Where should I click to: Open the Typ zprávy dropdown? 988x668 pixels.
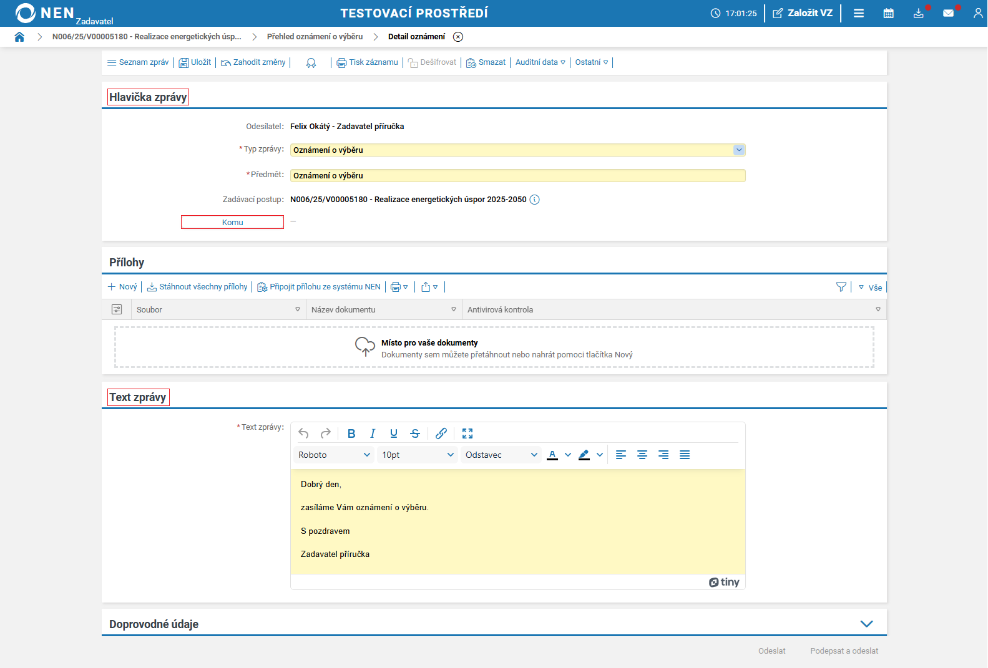pos(739,150)
